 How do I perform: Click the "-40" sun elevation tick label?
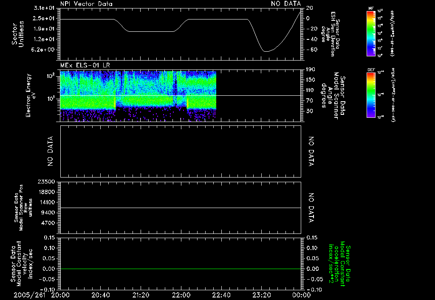pyautogui.click(x=312, y=39)
